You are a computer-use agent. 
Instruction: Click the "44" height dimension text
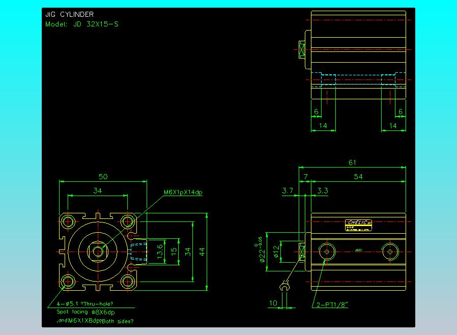pyautogui.click(x=202, y=252)
